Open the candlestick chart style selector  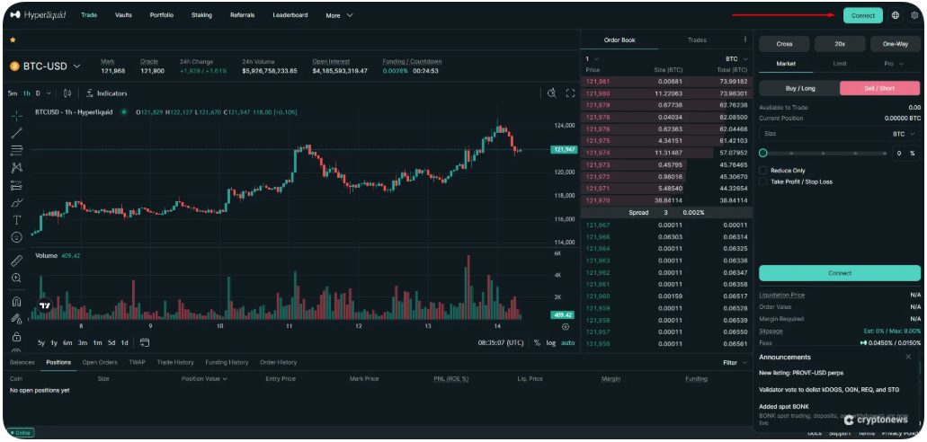(67, 93)
